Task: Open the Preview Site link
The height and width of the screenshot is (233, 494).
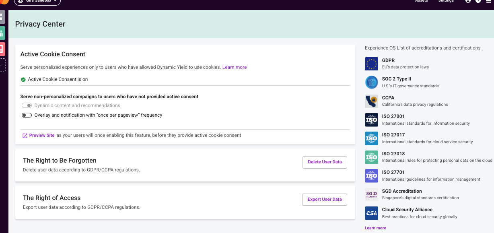Action: (x=42, y=136)
